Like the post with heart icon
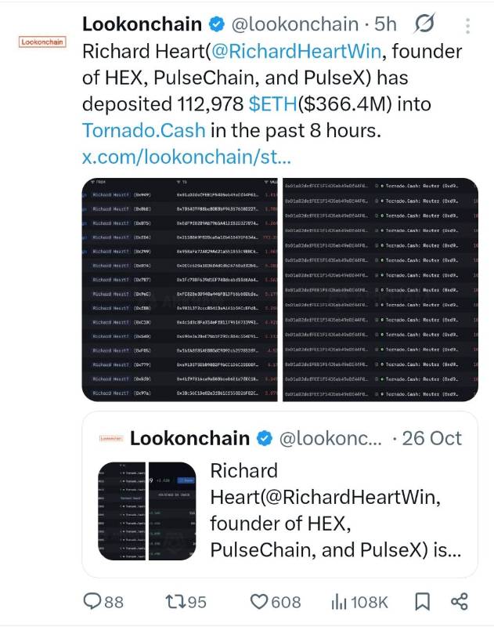Screen dimensions: 494x627 pos(260,601)
